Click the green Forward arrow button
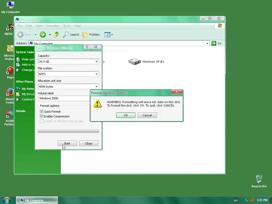Screen dimensions: 272x204 43,35
